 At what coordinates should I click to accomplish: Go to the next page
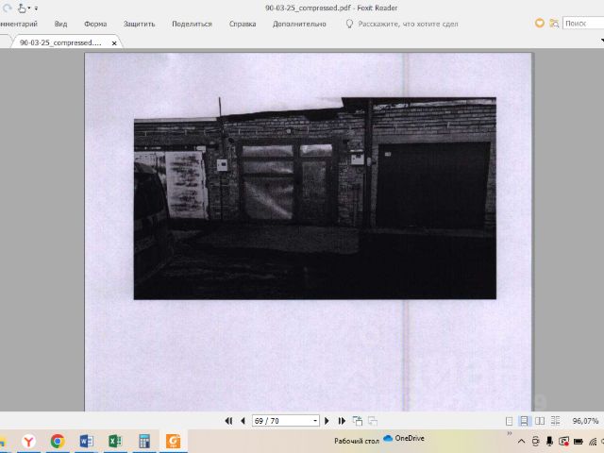[x=327, y=421]
